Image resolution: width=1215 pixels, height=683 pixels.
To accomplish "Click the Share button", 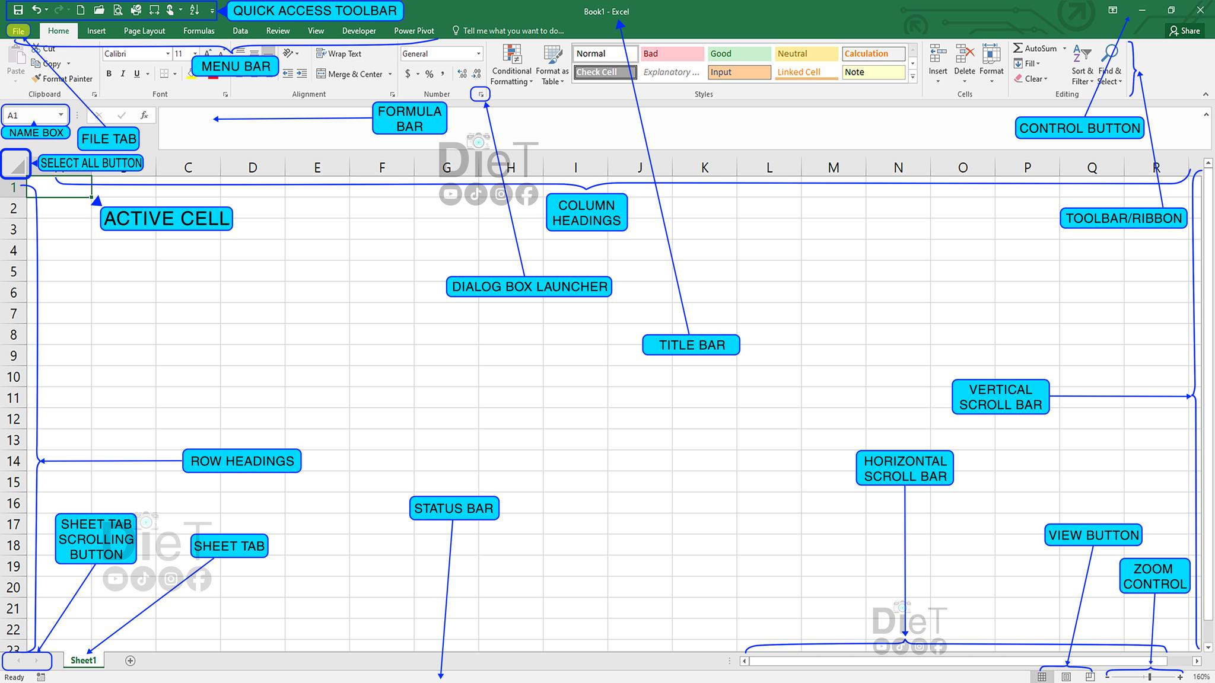I will pyautogui.click(x=1185, y=31).
